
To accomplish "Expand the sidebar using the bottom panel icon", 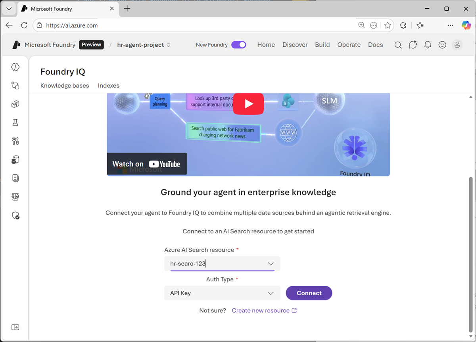I will coord(15,327).
